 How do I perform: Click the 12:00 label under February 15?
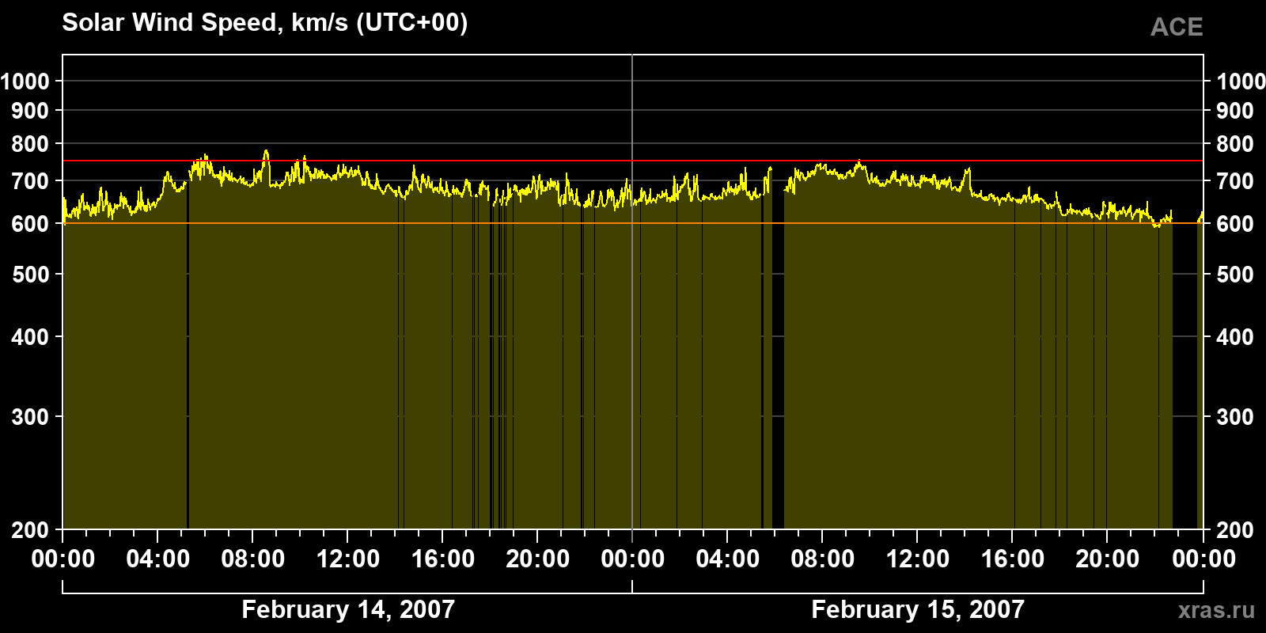pyautogui.click(x=918, y=559)
